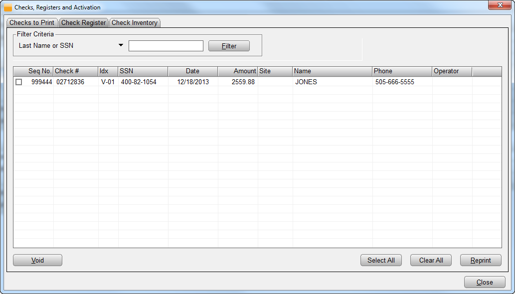Click the Clear All button
The image size is (515, 294).
(431, 260)
